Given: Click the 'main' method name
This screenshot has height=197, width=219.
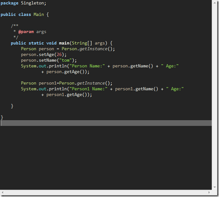Looking at the screenshot, I should 64,43.
